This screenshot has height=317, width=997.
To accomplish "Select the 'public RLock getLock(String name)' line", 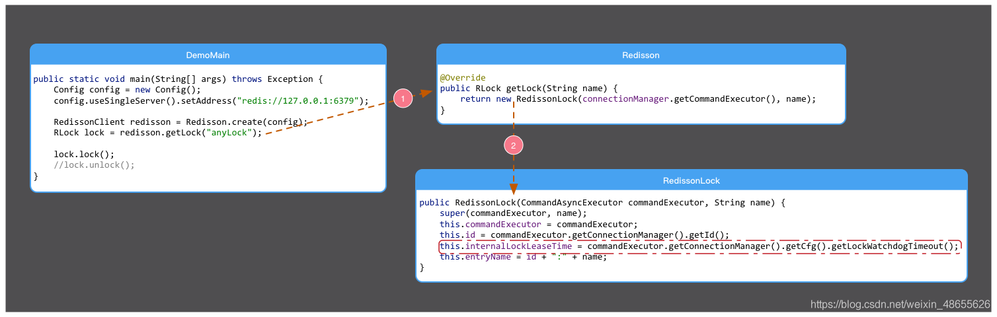I will pyautogui.click(x=528, y=88).
